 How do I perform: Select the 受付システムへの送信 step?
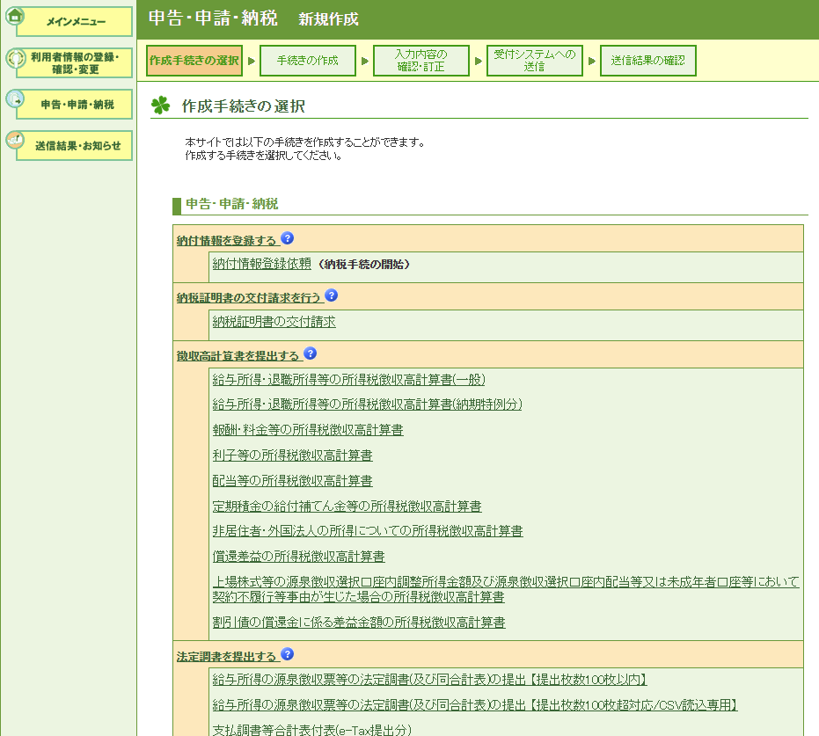[534, 61]
